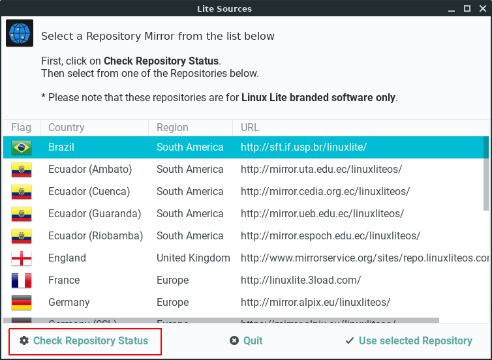Screen dimensions: 492x360
Task: Click the horizontal scrollbar under the list
Action: [222, 320]
